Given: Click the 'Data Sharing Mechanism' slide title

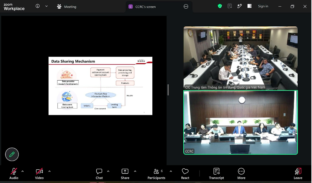Looking at the screenshot, I should (73, 61).
